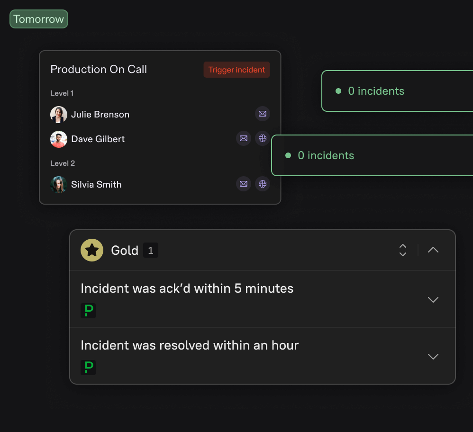Expand the resolved within an hour condition

[433, 356]
